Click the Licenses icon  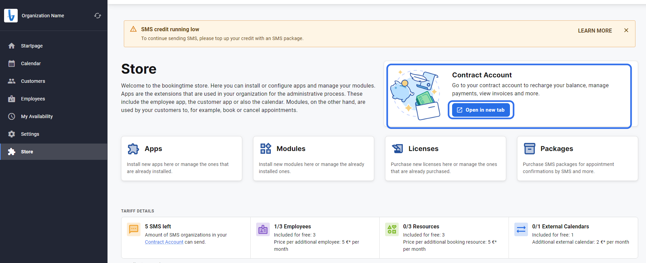[x=397, y=149]
